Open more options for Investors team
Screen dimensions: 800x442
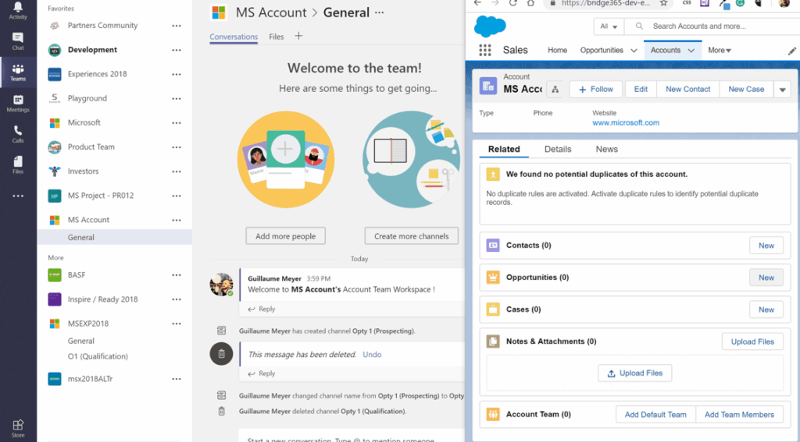pos(177,171)
